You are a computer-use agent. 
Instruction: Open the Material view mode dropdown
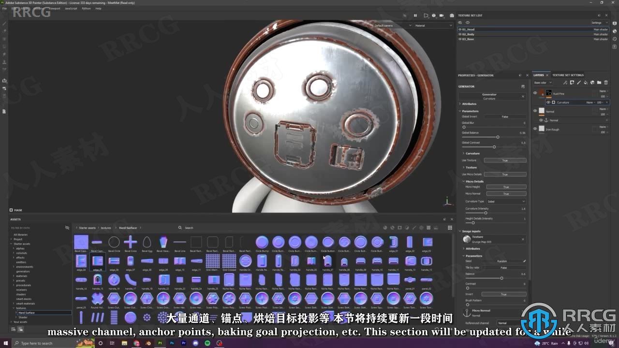coord(434,25)
